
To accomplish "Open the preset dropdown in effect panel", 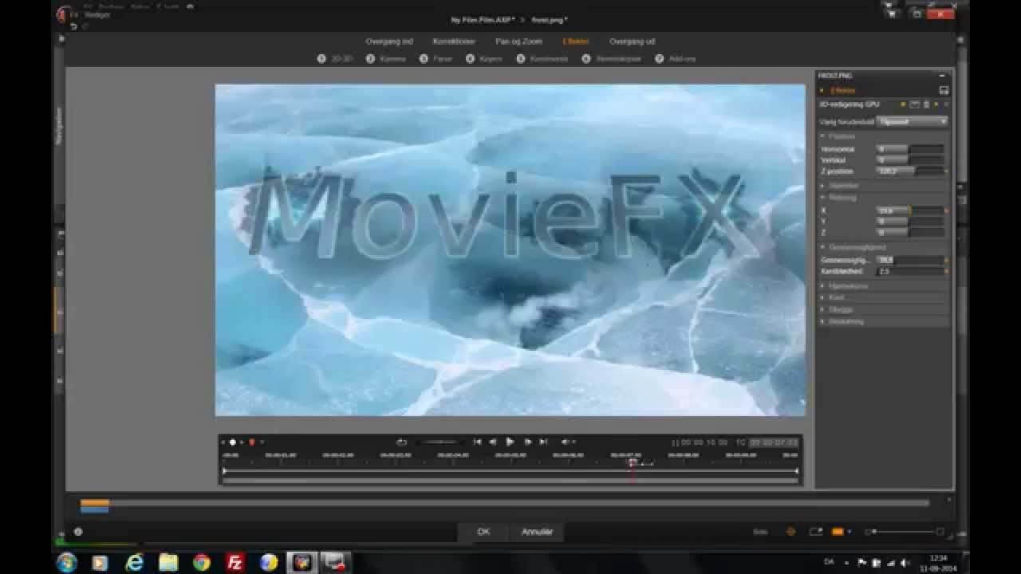I will [x=913, y=122].
